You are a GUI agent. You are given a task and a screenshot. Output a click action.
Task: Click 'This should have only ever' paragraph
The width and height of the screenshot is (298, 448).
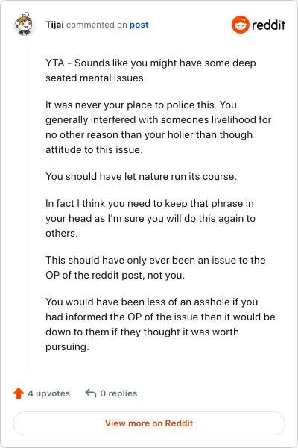coord(156,267)
